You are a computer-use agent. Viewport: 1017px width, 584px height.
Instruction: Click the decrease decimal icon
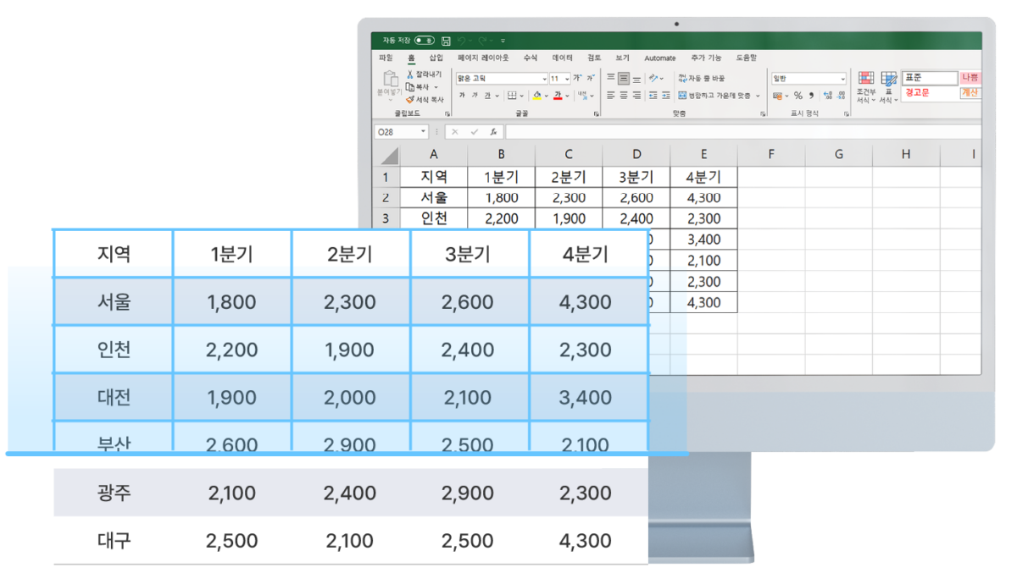[841, 96]
